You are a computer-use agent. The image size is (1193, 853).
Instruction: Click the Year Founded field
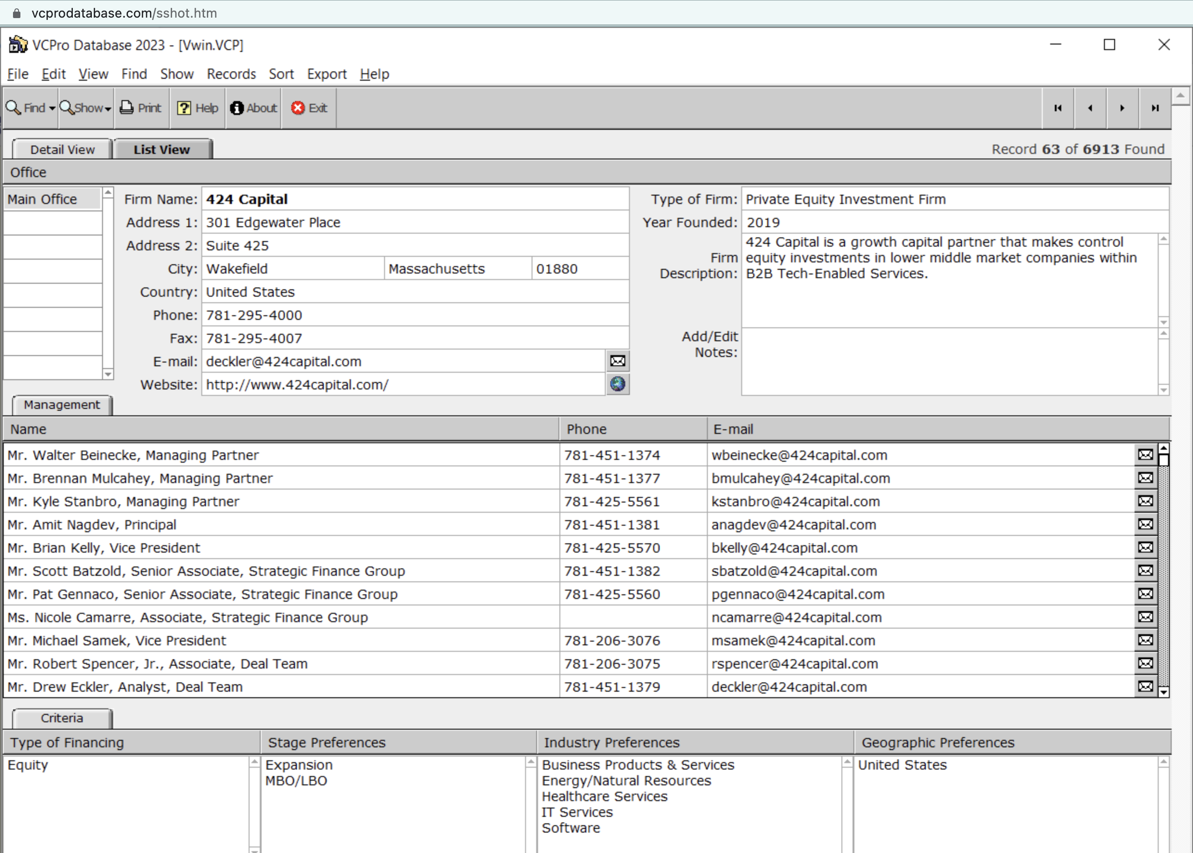pyautogui.click(x=955, y=222)
